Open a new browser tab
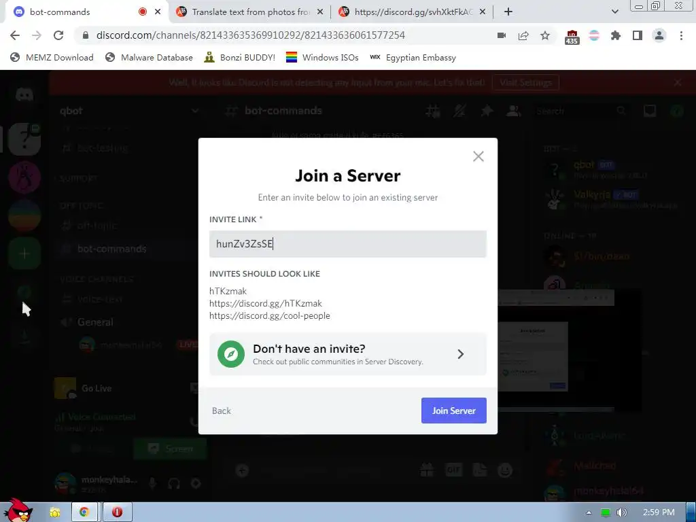This screenshot has width=696, height=522. 508,12
